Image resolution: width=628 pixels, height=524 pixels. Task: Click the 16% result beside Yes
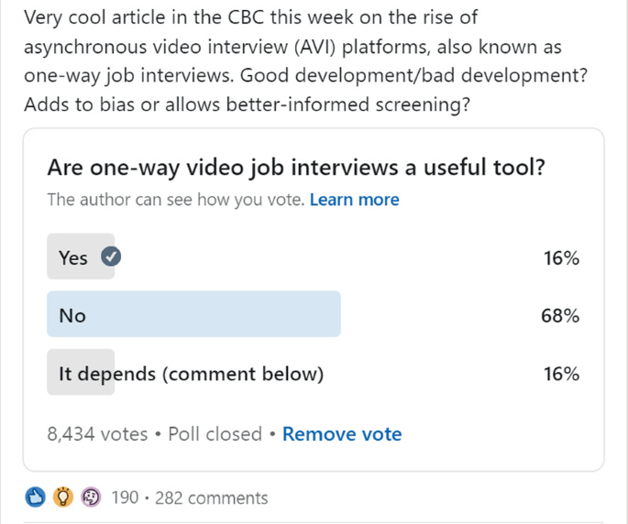[561, 258]
